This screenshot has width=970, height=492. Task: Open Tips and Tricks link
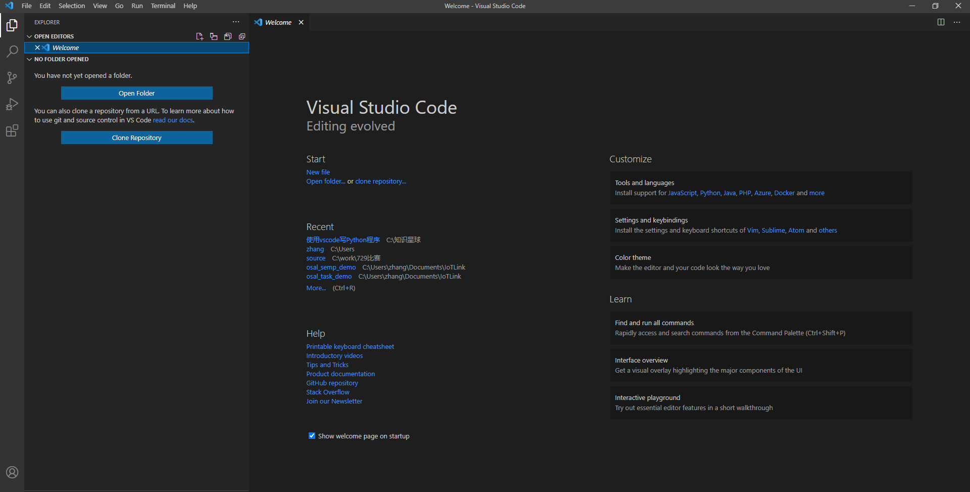[327, 365]
